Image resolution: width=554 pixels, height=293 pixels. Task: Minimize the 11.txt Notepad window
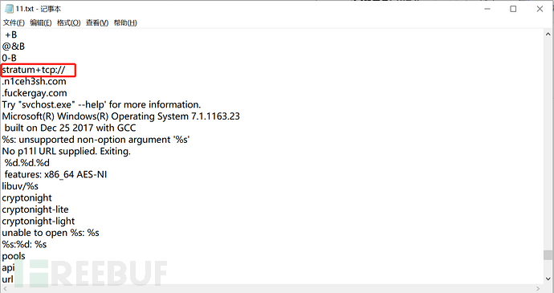pyautogui.click(x=487, y=9)
